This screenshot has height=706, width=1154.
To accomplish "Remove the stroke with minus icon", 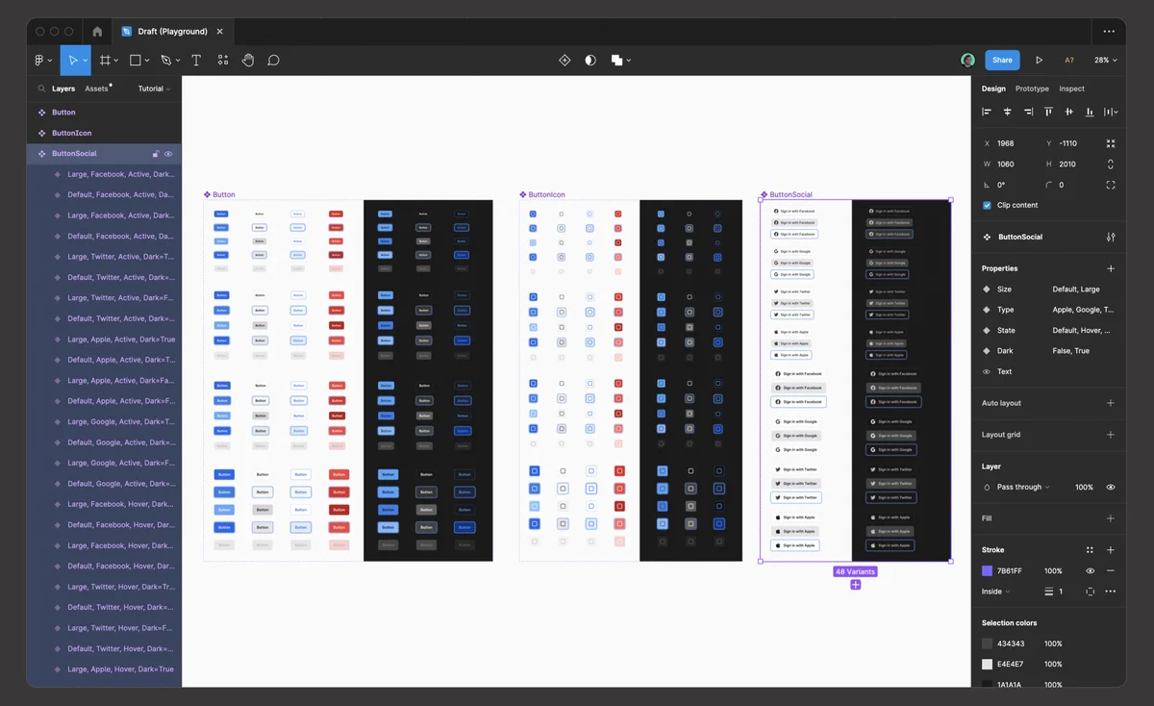I will pyautogui.click(x=1111, y=570).
